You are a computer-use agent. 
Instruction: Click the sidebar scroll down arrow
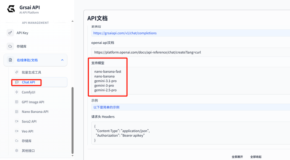coord(72,156)
